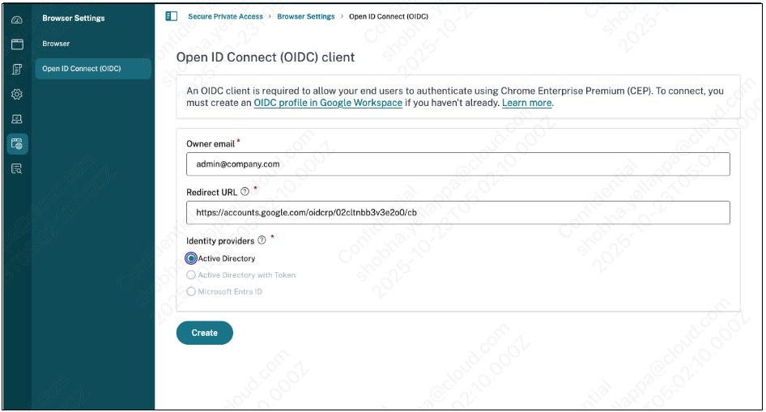Click the Owner email label
Viewport: 766px width, 412px height.
[211, 144]
